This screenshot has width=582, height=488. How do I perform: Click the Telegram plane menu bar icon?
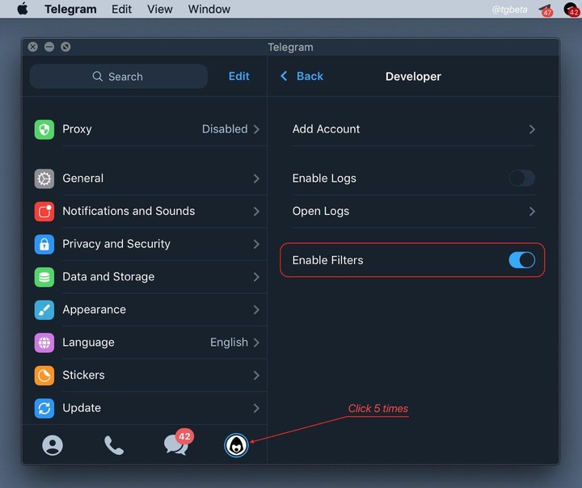tap(546, 10)
